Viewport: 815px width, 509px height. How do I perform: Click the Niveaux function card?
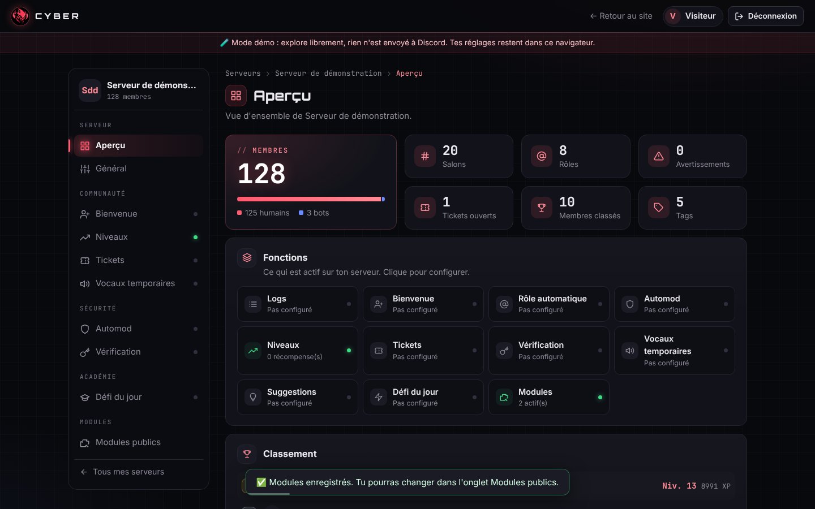pyautogui.click(x=298, y=351)
